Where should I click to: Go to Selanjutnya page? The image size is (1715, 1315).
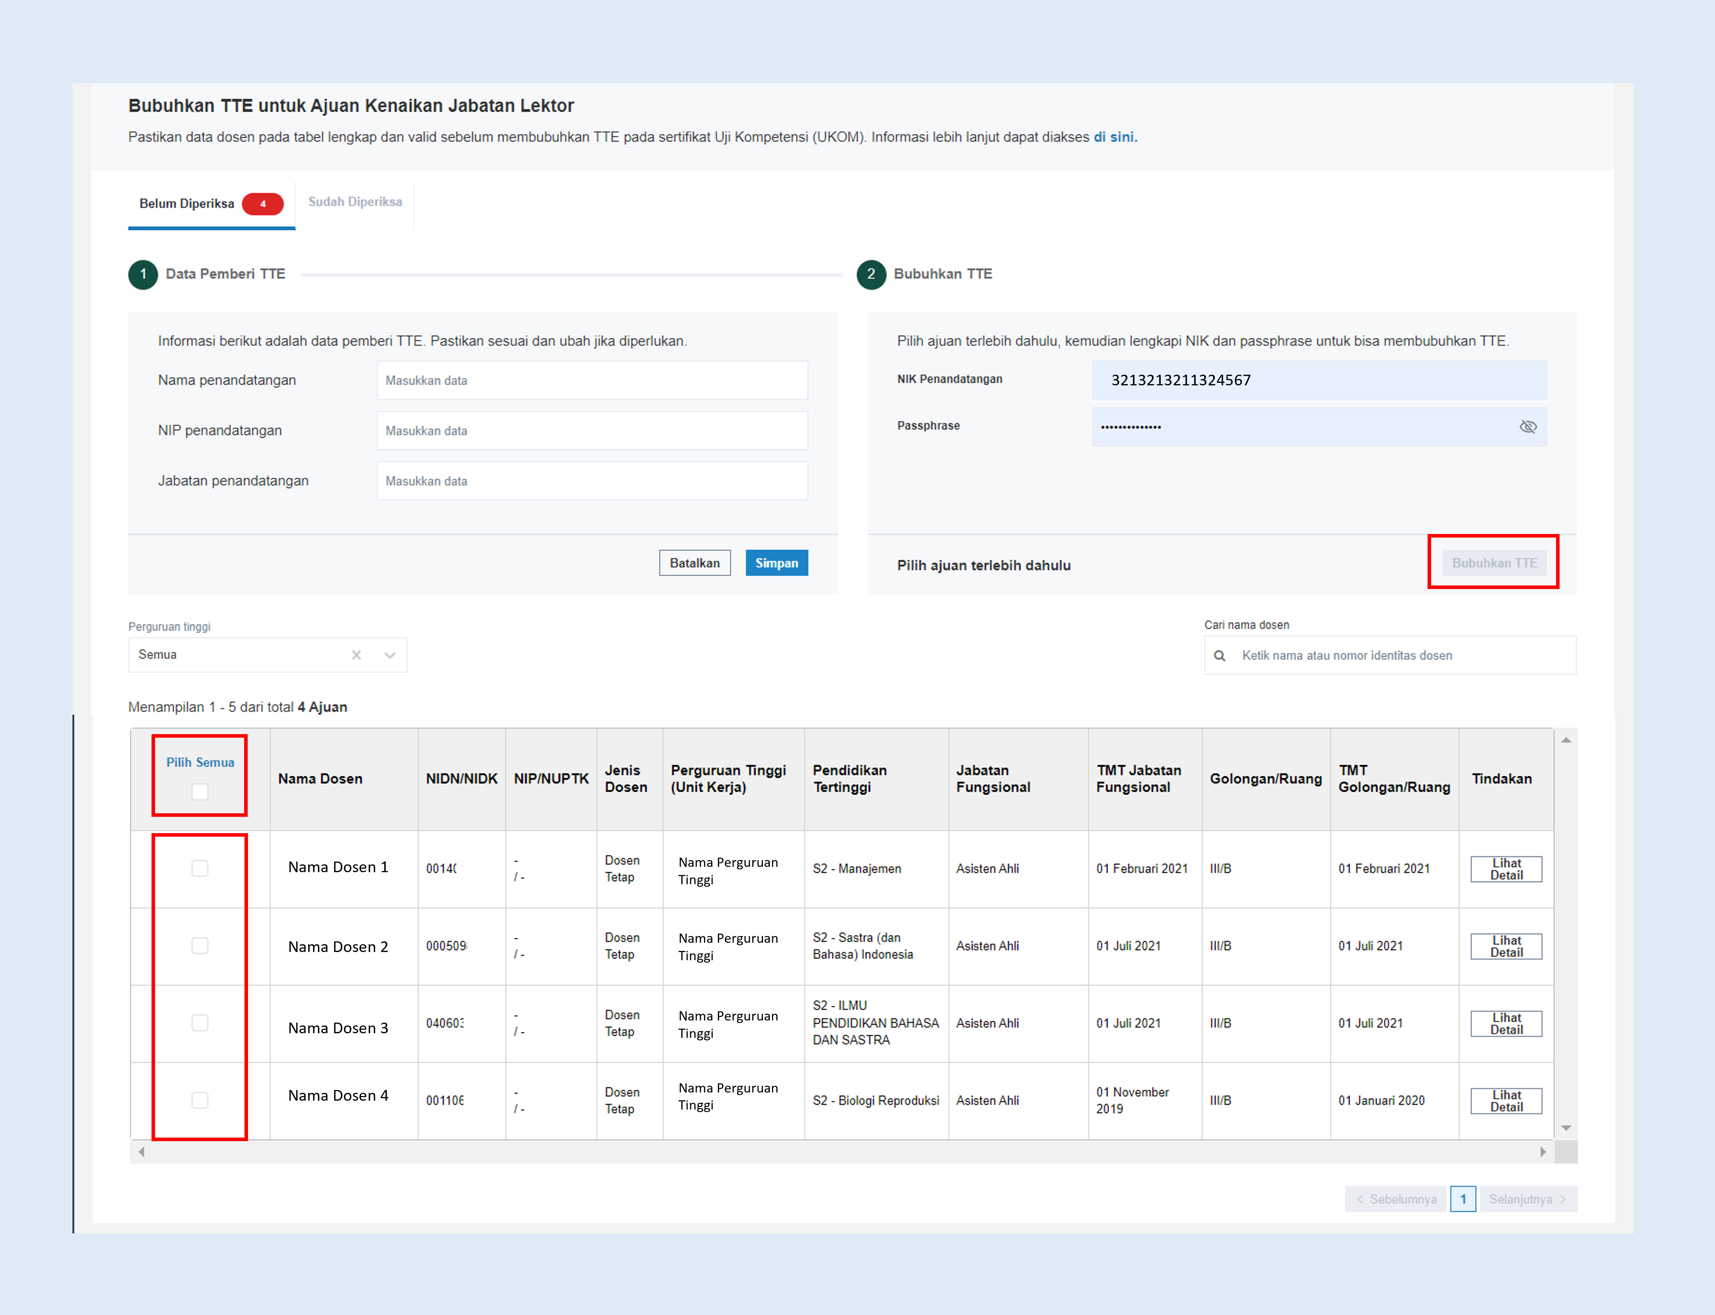pos(1528,1199)
